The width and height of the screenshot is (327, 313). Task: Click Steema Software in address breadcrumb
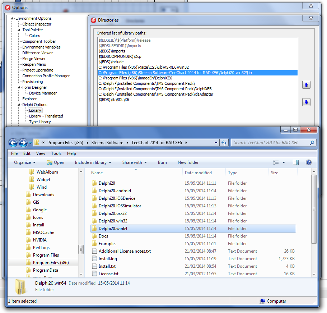[107, 143]
